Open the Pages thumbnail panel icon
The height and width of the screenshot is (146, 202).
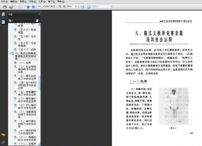coord(3,14)
